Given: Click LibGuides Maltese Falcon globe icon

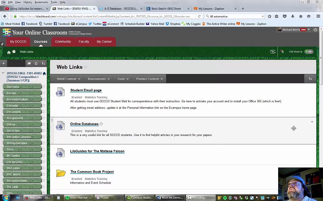Looking at the screenshot, I should point(60,153).
